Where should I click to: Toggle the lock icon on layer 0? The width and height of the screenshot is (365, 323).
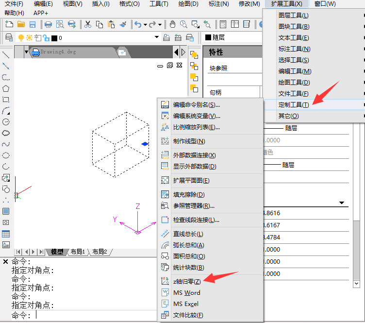(x=46, y=37)
